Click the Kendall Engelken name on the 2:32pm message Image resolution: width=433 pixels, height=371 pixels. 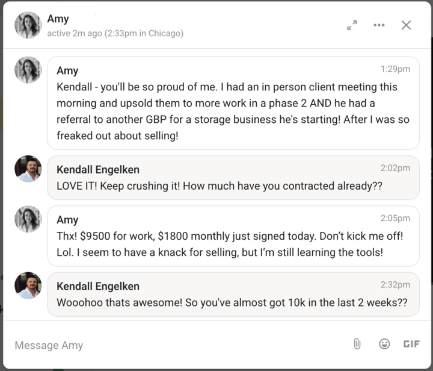click(x=98, y=286)
